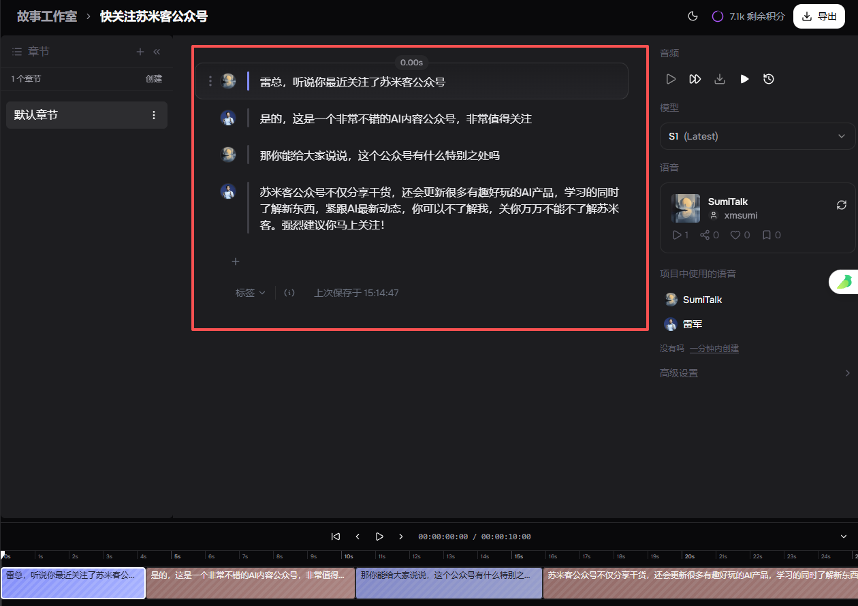Viewport: 858px width, 606px height.
Task: Select the 雷军 voice in project voices
Action: [x=693, y=324]
